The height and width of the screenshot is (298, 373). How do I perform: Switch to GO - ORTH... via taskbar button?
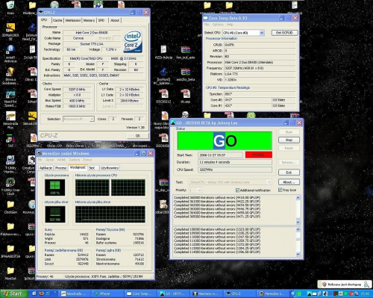[x=173, y=294]
